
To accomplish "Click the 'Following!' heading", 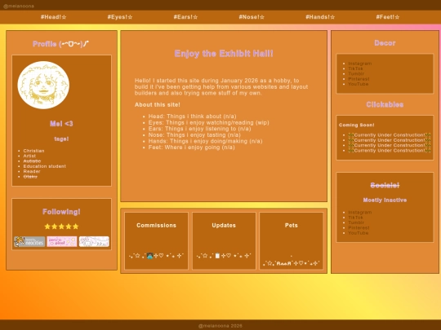I will pyautogui.click(x=61, y=212).
